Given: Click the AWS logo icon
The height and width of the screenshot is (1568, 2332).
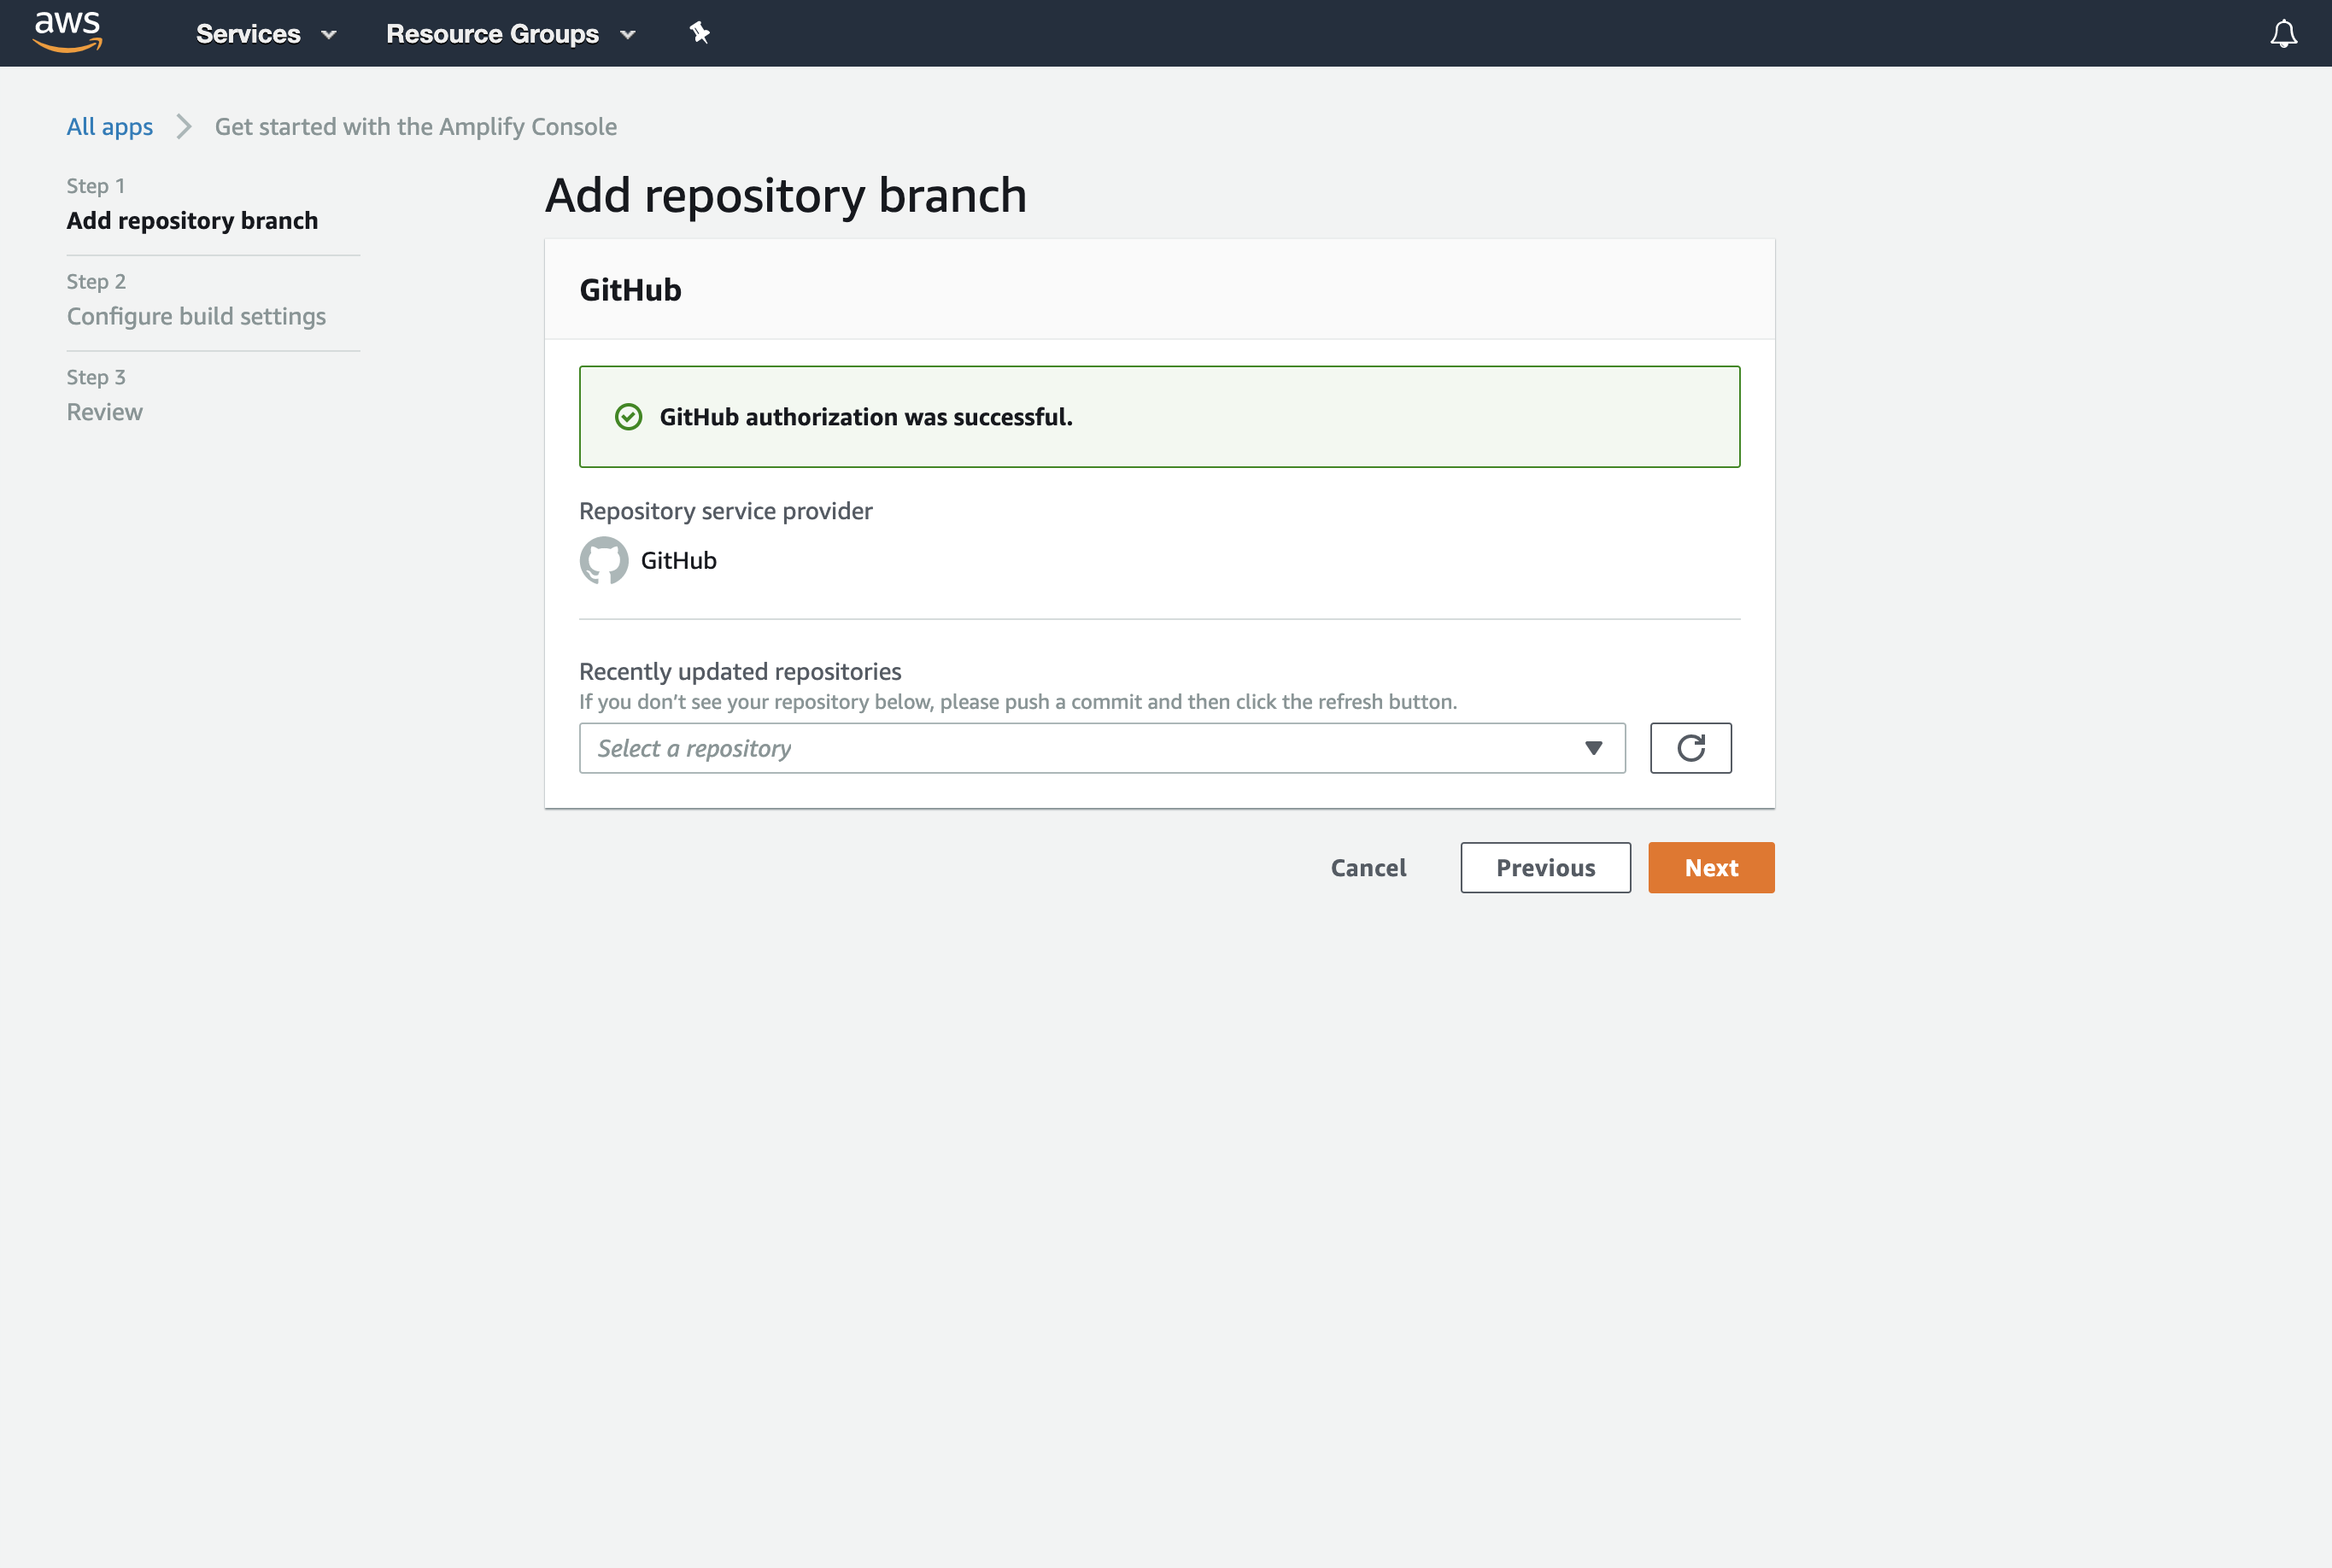Looking at the screenshot, I should point(67,33).
